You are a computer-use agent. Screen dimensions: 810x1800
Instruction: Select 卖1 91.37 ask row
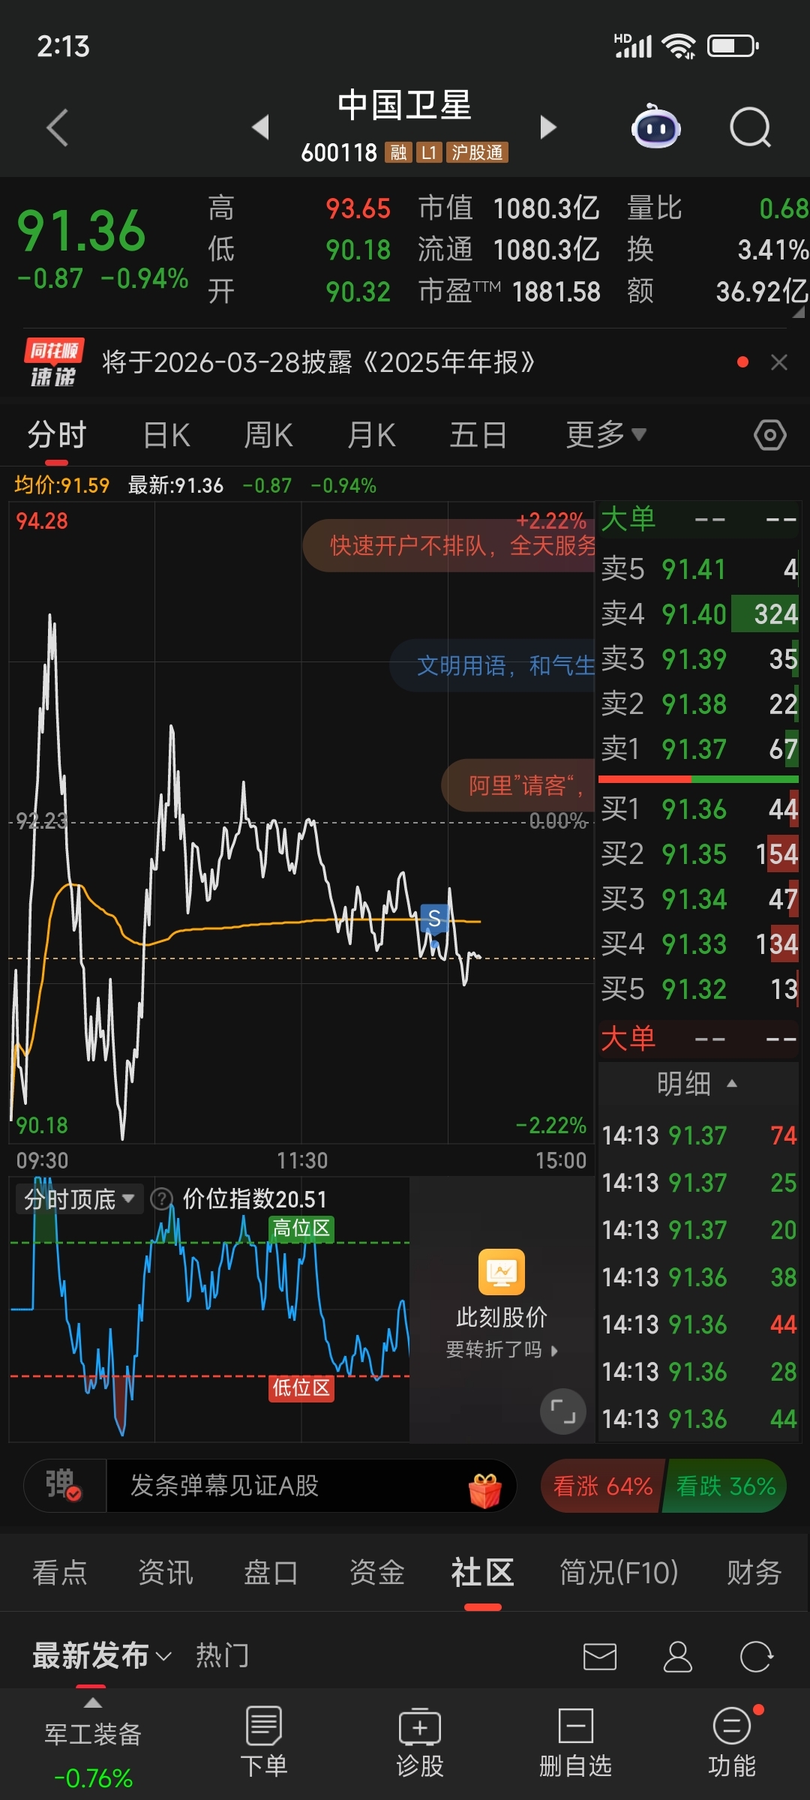click(x=699, y=749)
